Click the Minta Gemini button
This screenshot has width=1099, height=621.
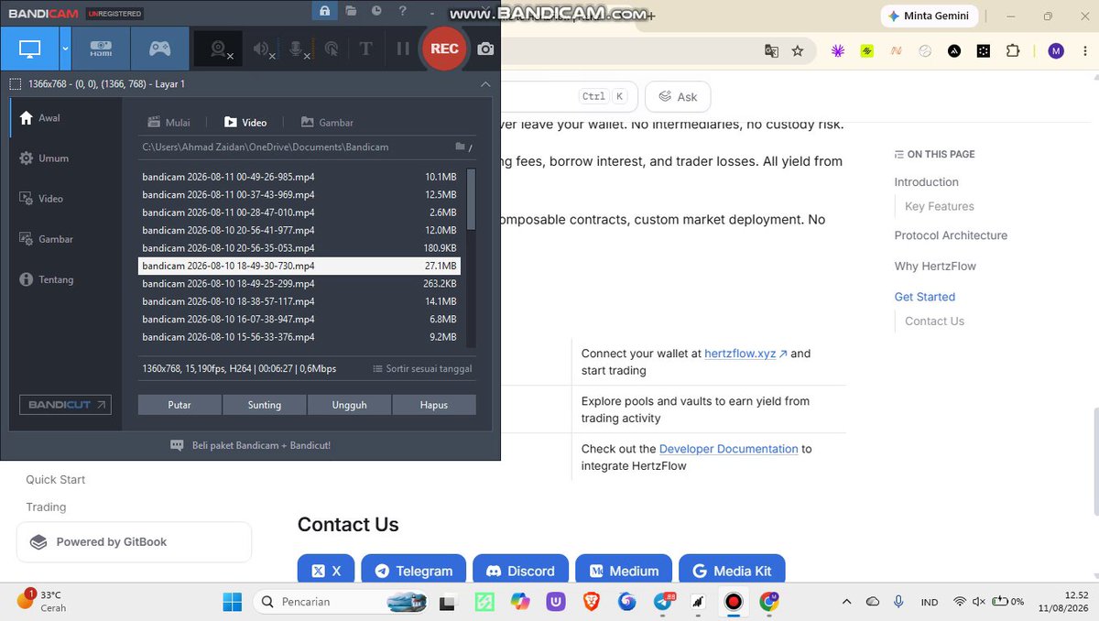[x=930, y=16]
